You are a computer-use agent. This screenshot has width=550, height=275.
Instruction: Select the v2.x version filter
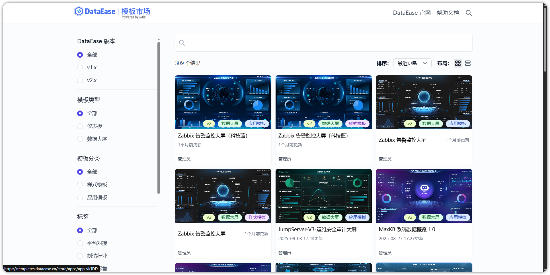coord(80,80)
